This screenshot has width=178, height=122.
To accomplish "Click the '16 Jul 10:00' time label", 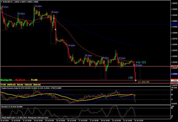I will tap(72, 121).
